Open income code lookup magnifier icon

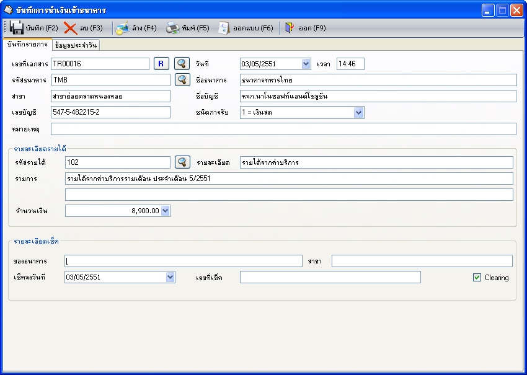coord(182,162)
